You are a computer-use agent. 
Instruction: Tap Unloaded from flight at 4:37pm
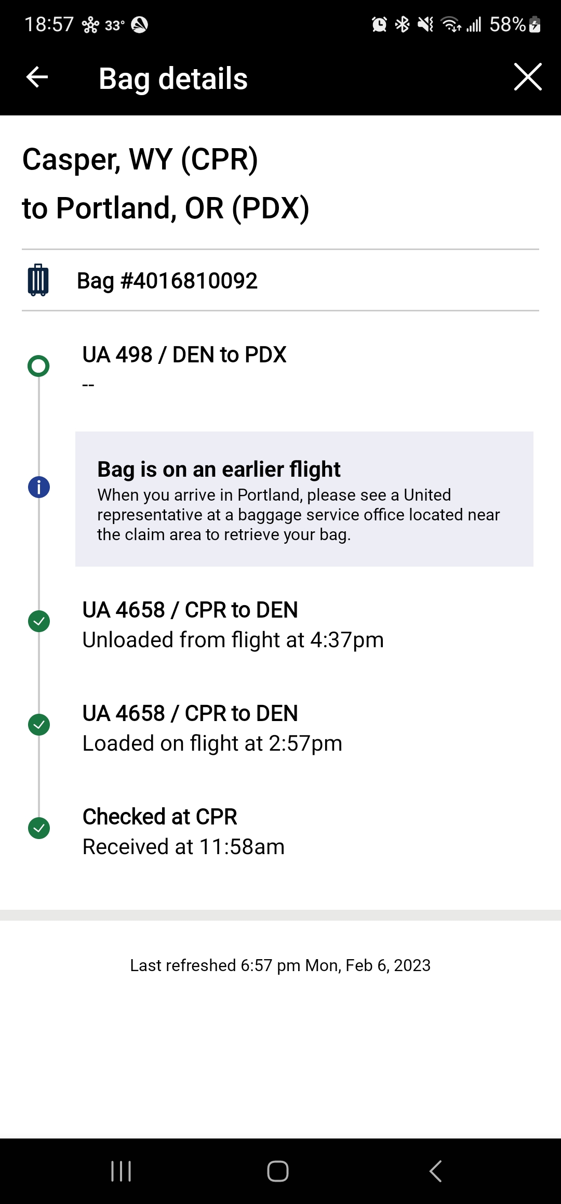(233, 640)
